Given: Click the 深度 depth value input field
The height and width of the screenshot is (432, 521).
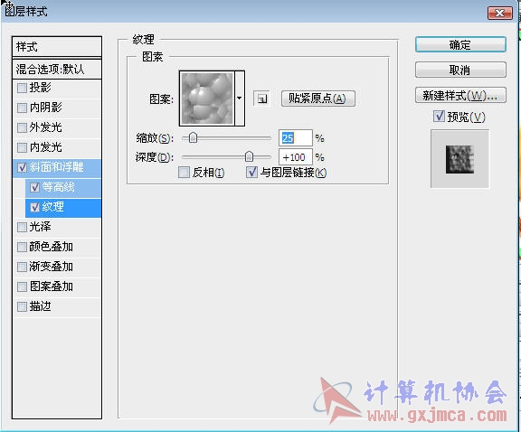Looking at the screenshot, I should click(x=296, y=157).
